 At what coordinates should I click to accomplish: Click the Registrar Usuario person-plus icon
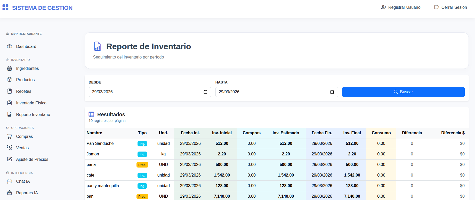pos(384,7)
